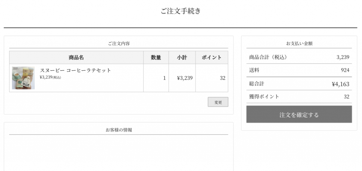Viewport: 362px width, 171px height.
Task: Click the 注文を確定する button
Action: point(299,114)
